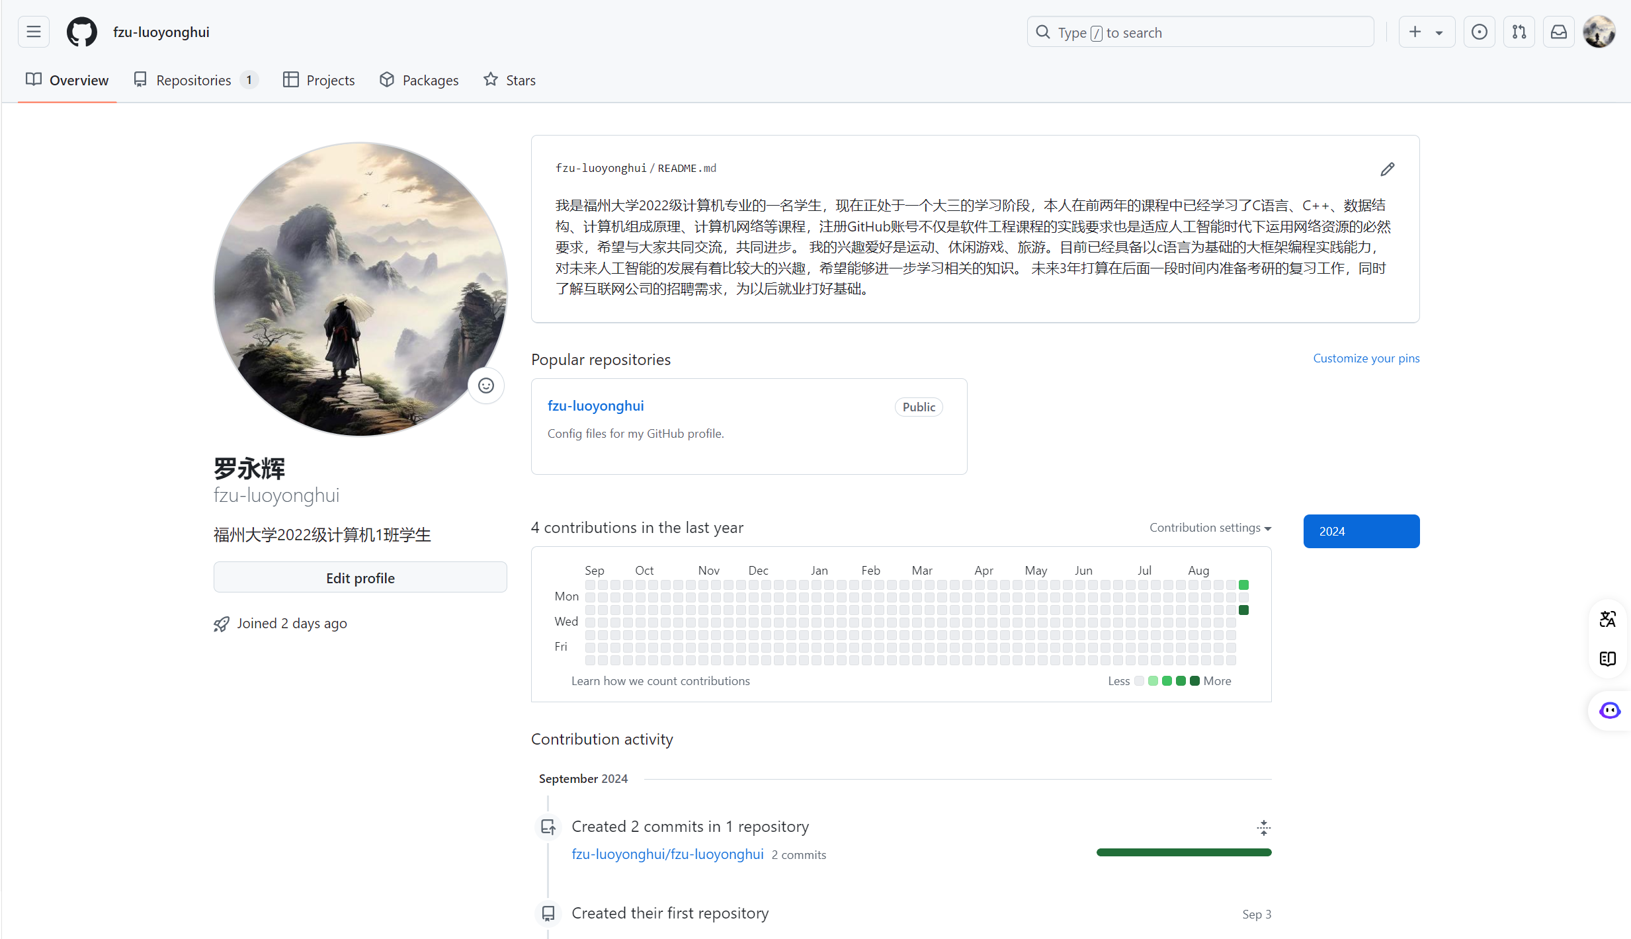Click the repository book icon next to Repositories
The image size is (1631, 939).
tap(140, 79)
